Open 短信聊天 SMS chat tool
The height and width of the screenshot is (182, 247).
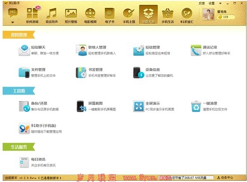click(39, 50)
